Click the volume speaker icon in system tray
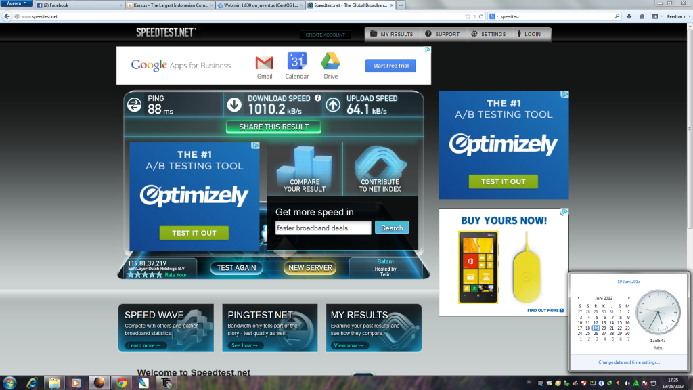 click(x=627, y=383)
